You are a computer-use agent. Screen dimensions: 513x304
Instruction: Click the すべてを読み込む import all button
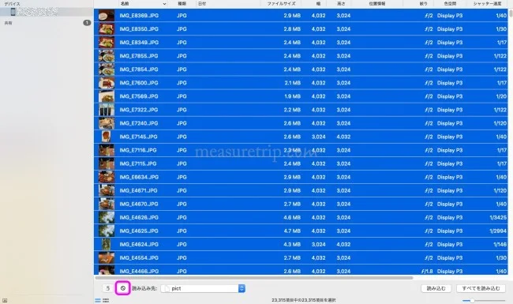481,288
